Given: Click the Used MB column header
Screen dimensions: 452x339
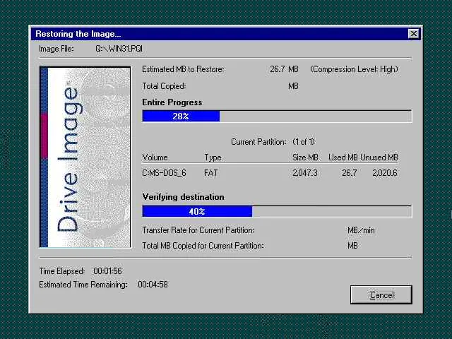Looking at the screenshot, I should tap(343, 157).
